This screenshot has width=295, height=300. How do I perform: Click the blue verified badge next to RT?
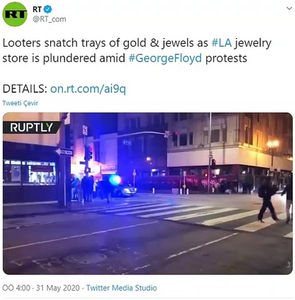click(x=47, y=9)
